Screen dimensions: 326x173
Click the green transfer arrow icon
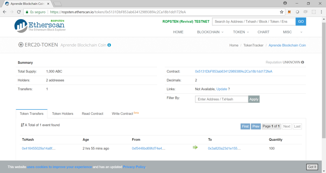195,147
